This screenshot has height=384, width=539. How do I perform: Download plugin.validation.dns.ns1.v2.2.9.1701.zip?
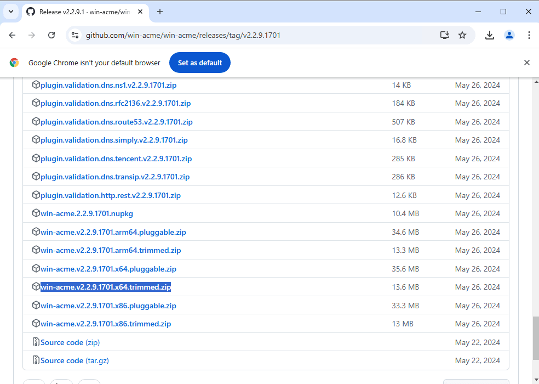click(x=108, y=85)
